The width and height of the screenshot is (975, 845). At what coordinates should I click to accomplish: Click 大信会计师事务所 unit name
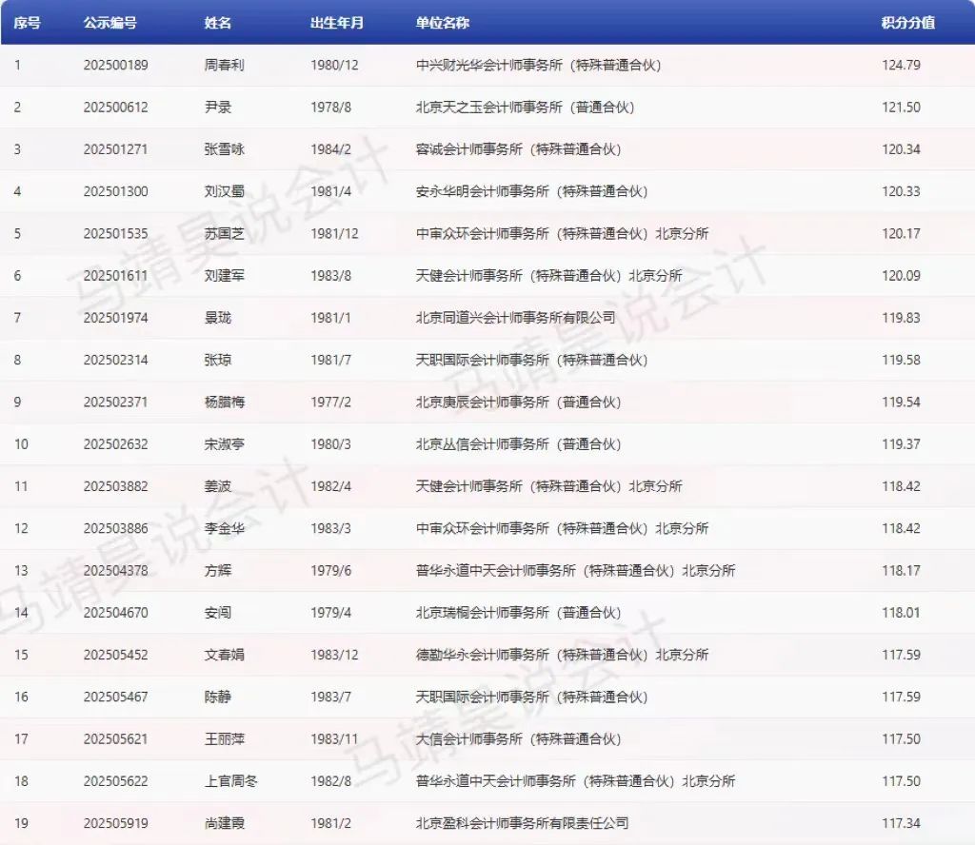coord(519,739)
